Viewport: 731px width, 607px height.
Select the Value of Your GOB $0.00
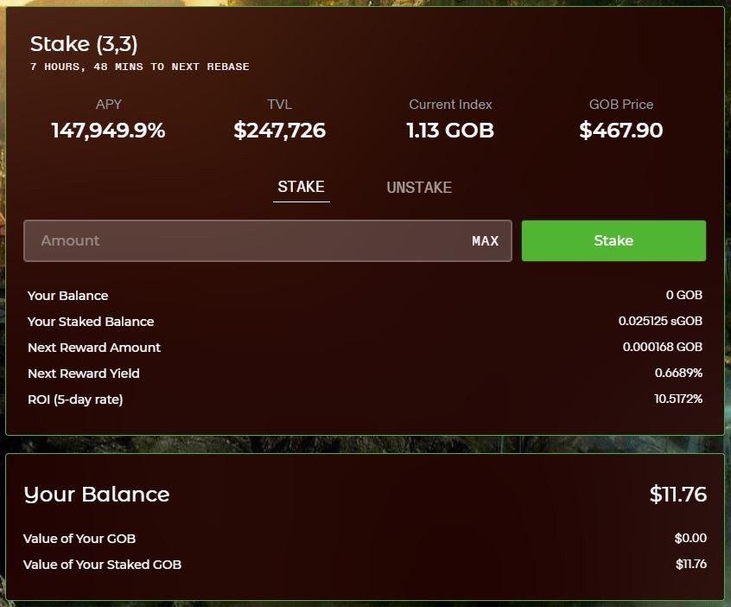[x=690, y=539]
